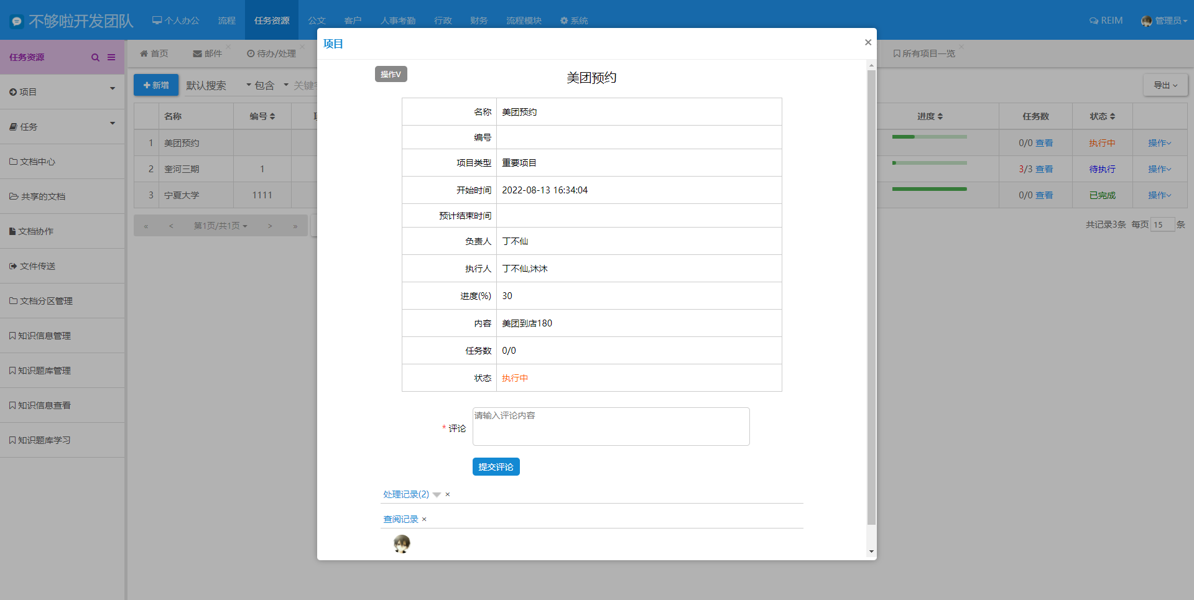This screenshot has height=600, width=1194.
Task: Open 文档协作 in sidebar
Action: pyautogui.click(x=62, y=231)
